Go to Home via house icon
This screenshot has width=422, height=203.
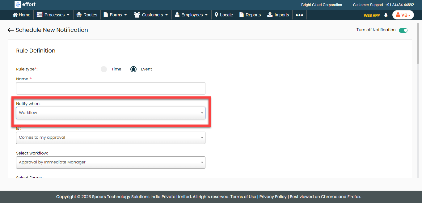15,15
